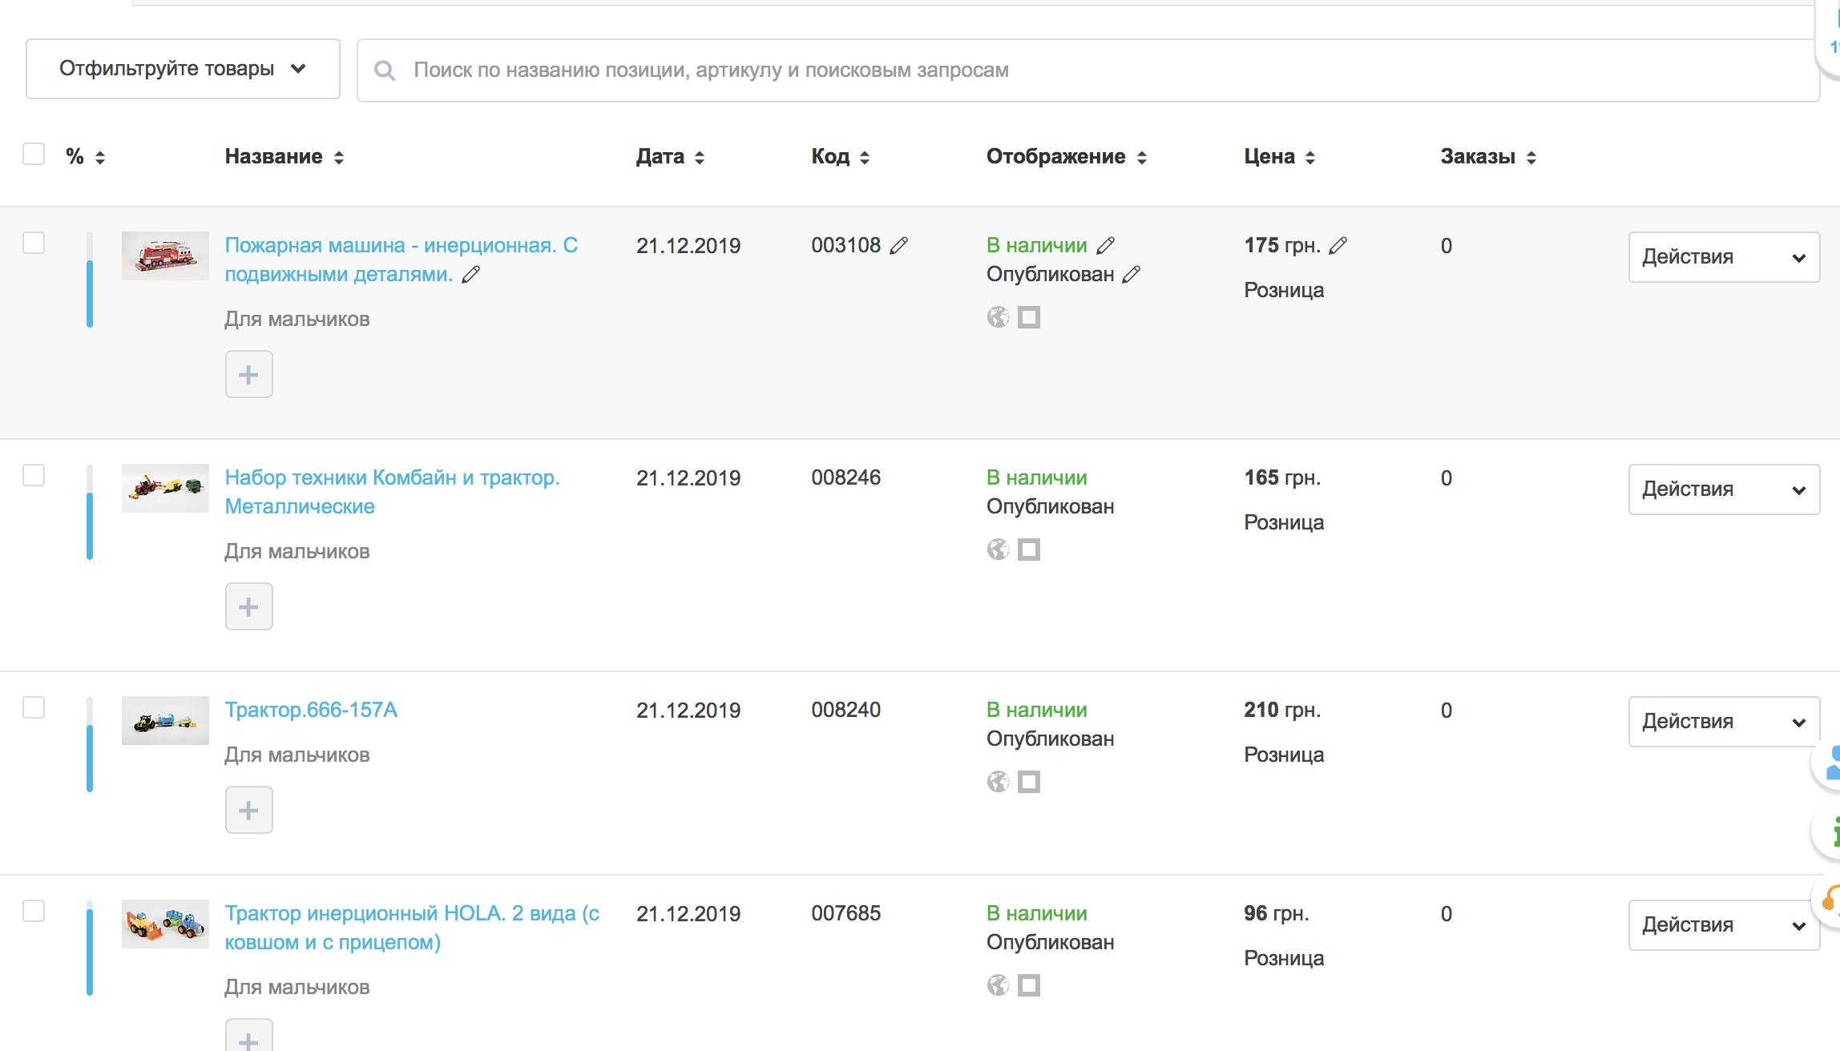The image size is (1840, 1051).
Task: Edit the fire truck product name pencil icon
Action: point(471,275)
